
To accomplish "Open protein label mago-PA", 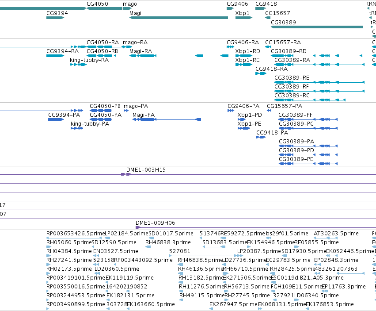I will (136, 106).
